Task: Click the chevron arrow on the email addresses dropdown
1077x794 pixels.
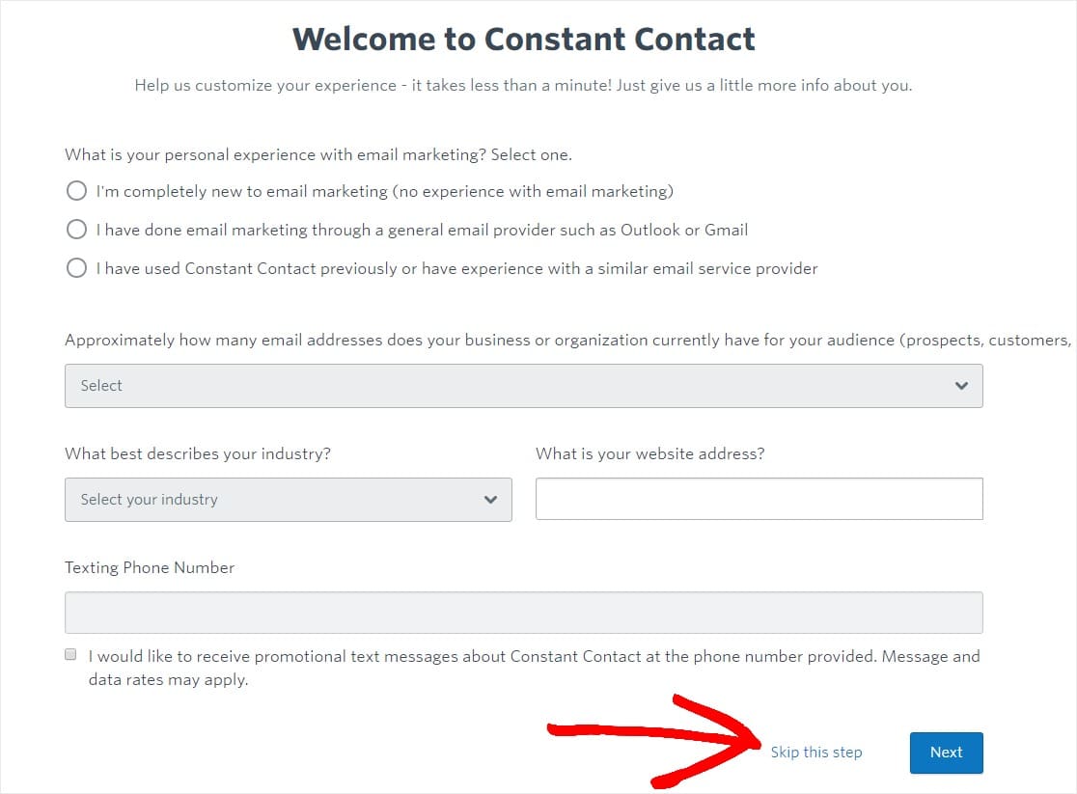Action: [x=960, y=386]
